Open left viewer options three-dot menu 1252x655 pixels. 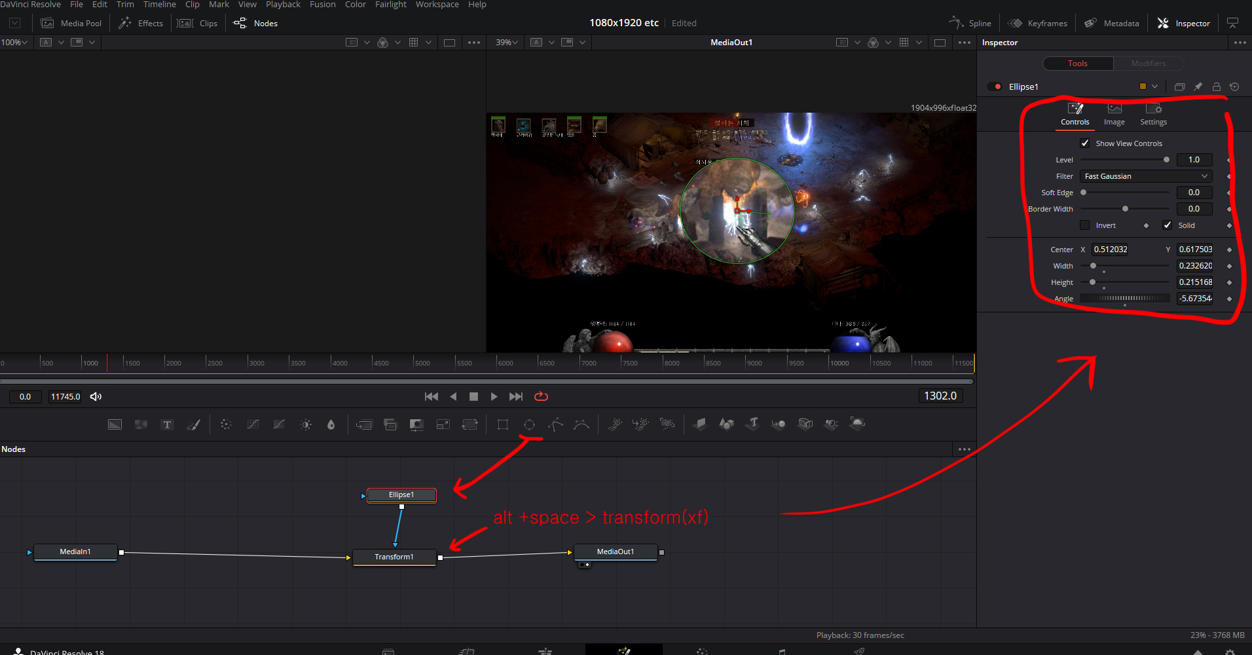[474, 43]
